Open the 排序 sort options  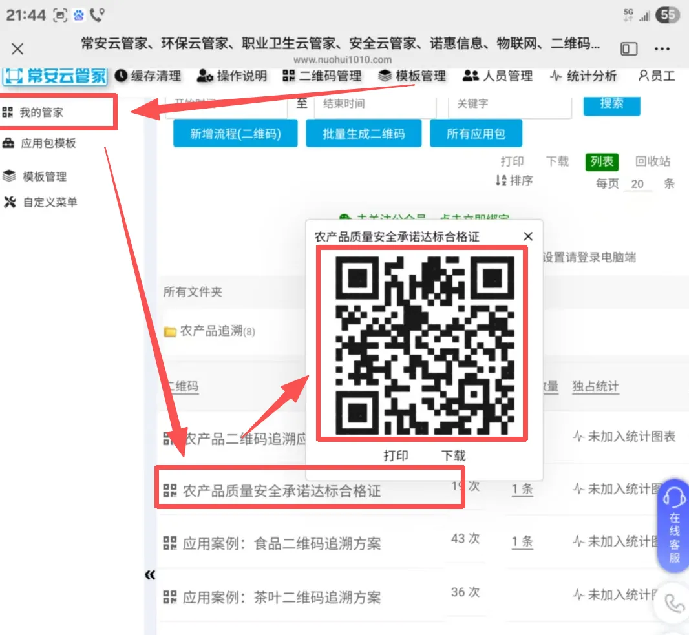click(x=514, y=181)
